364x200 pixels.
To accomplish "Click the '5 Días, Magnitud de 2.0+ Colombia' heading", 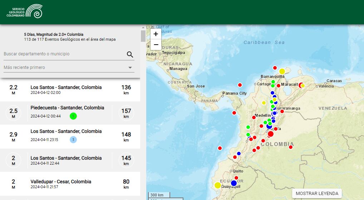I will tap(54, 34).
